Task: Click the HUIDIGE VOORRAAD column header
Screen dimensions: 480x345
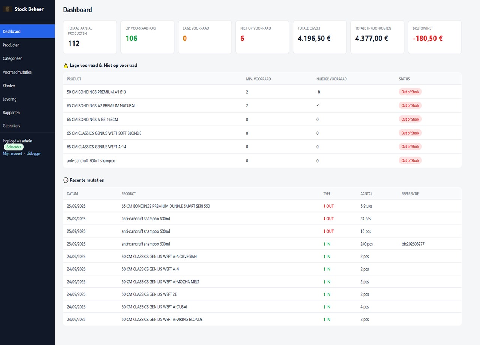Action: 331,79
